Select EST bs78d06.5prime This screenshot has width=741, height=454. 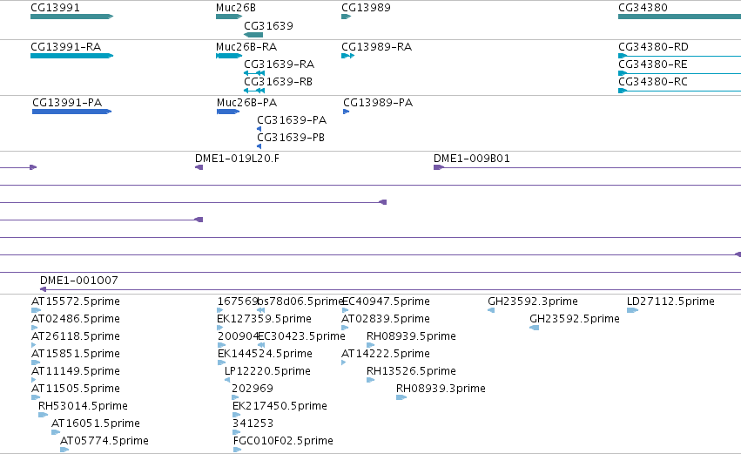(x=300, y=302)
